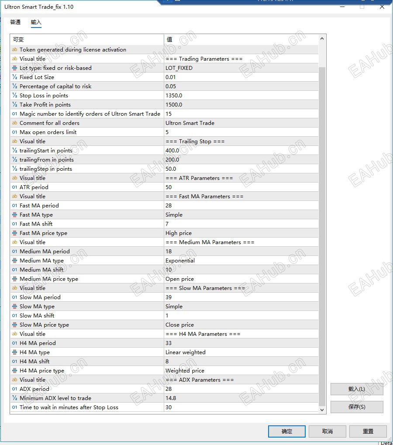
Task: Click the string icon beside Token generated during license activation
Action: pos(14,50)
